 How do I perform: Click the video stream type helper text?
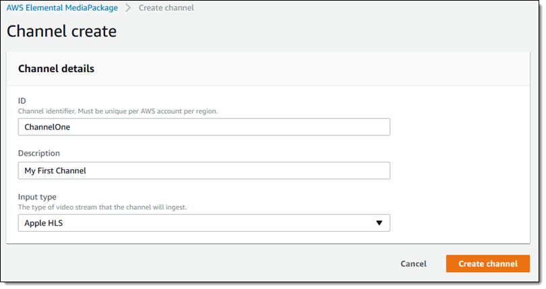[102, 207]
